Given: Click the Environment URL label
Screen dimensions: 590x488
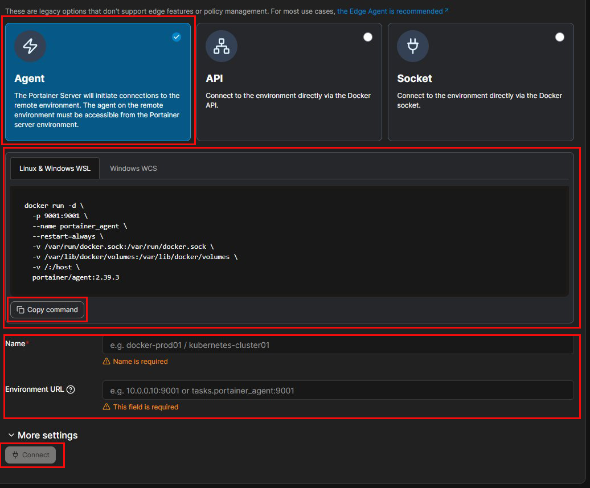Looking at the screenshot, I should pos(34,389).
